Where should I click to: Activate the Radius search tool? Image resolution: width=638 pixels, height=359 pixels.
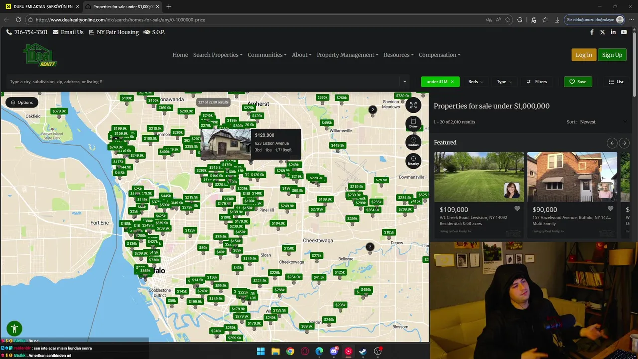tap(413, 143)
